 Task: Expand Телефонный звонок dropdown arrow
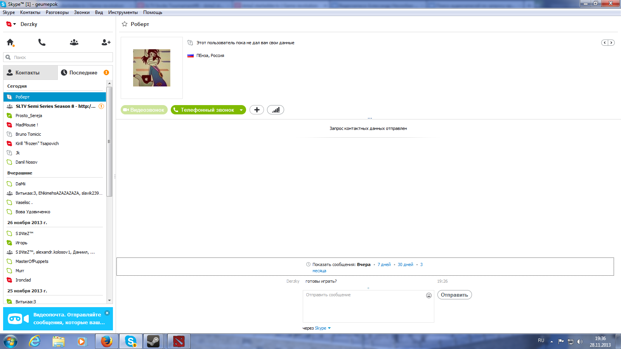[241, 110]
